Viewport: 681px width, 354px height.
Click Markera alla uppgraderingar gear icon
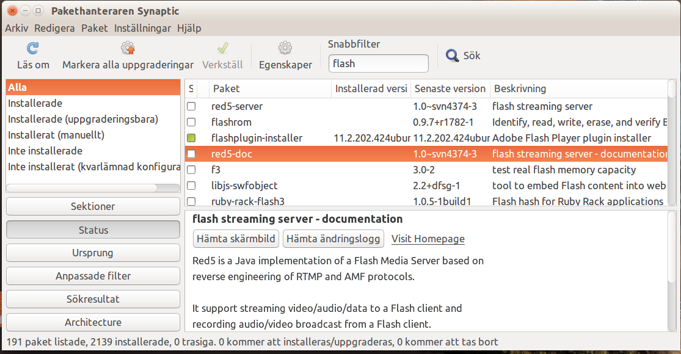[x=128, y=48]
